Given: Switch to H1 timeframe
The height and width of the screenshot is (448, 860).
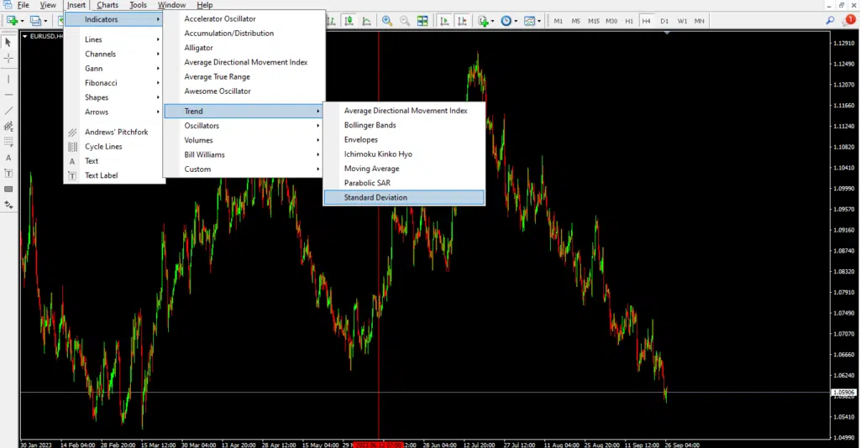Looking at the screenshot, I should (x=629, y=21).
